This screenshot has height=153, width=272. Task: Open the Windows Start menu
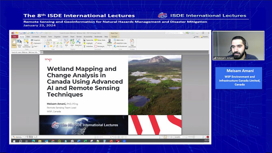14,141
